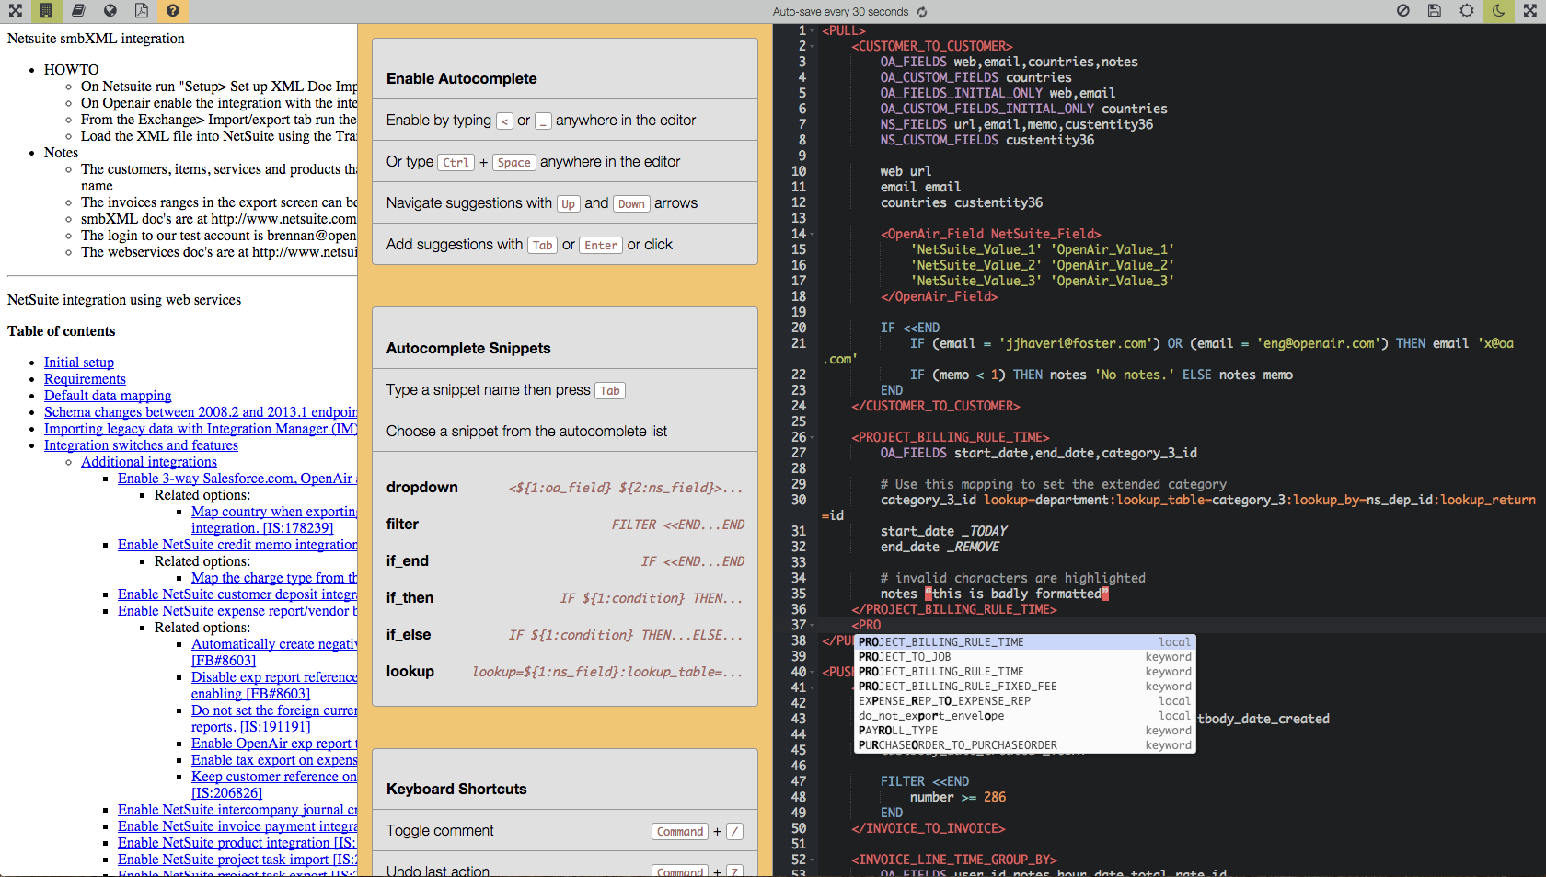This screenshot has width=1546, height=877.
Task: Open Importing legacy data link
Action: (201, 429)
